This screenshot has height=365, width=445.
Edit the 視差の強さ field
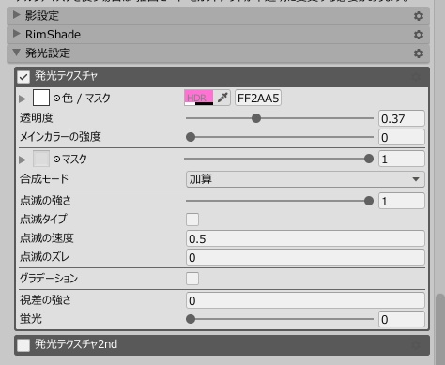[305, 300]
